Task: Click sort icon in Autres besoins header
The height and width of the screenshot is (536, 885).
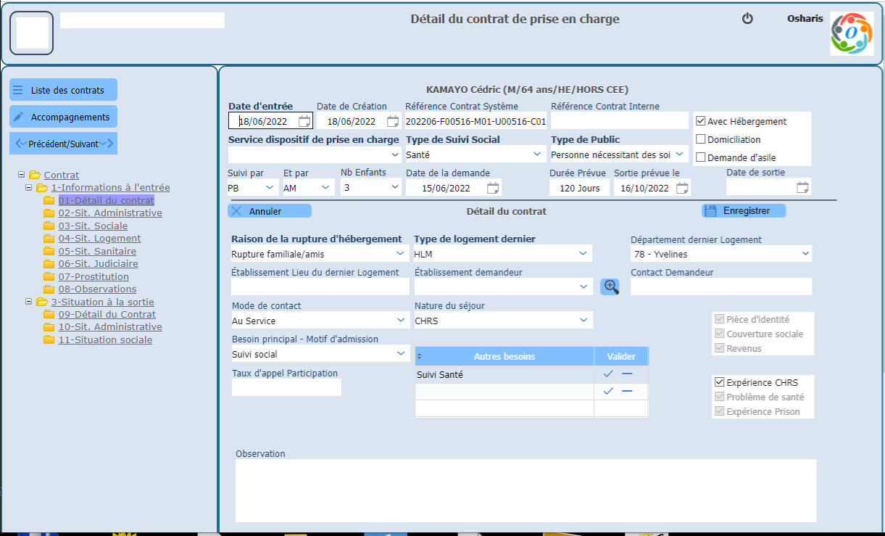Action: tap(419, 357)
